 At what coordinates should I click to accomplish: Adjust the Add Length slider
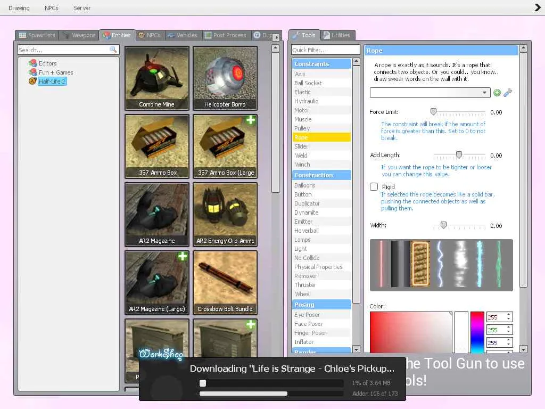click(459, 155)
